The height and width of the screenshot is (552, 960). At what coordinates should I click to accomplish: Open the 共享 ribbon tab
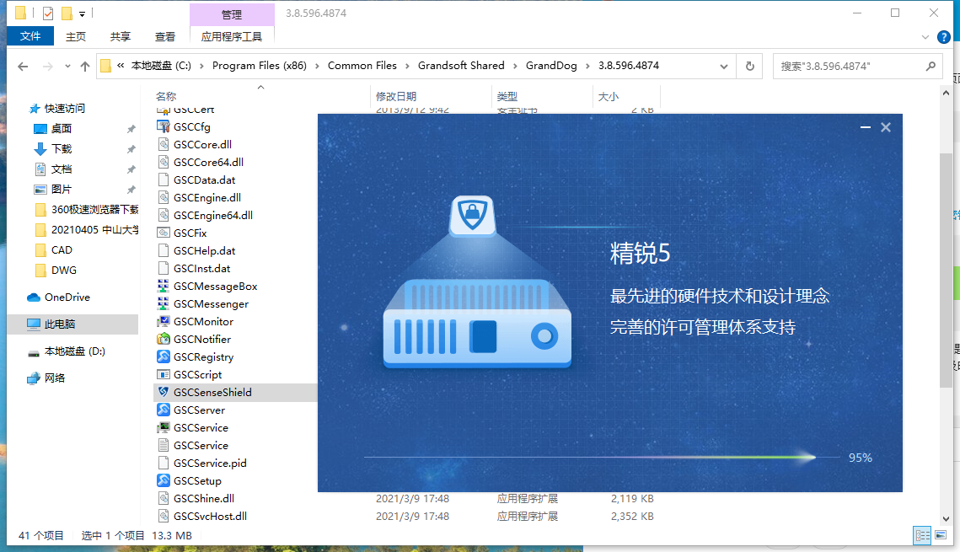(120, 37)
